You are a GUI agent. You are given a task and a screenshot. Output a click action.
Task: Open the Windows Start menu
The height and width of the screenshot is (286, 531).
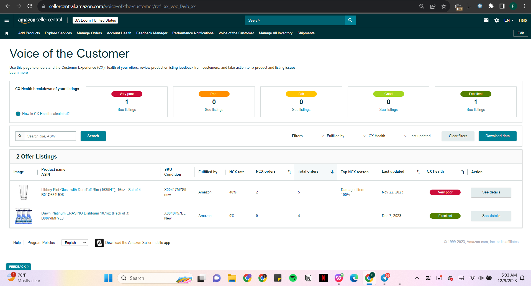pyautogui.click(x=108, y=278)
